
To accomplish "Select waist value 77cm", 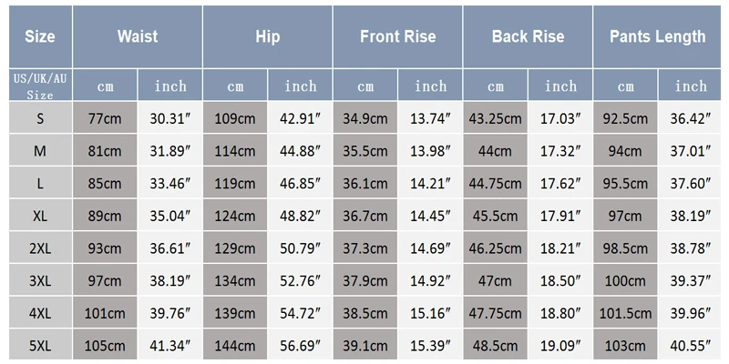I will (x=105, y=118).
